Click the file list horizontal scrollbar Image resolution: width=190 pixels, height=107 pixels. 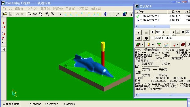click(154, 26)
